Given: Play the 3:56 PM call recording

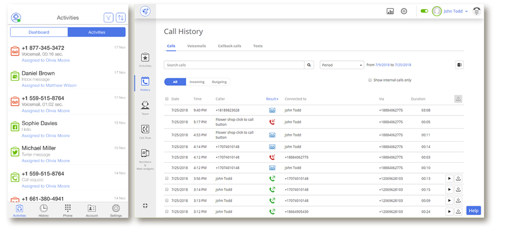Looking at the screenshot, I should 449,179.
